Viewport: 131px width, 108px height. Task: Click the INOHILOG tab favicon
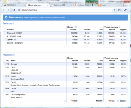[x=5, y=5]
